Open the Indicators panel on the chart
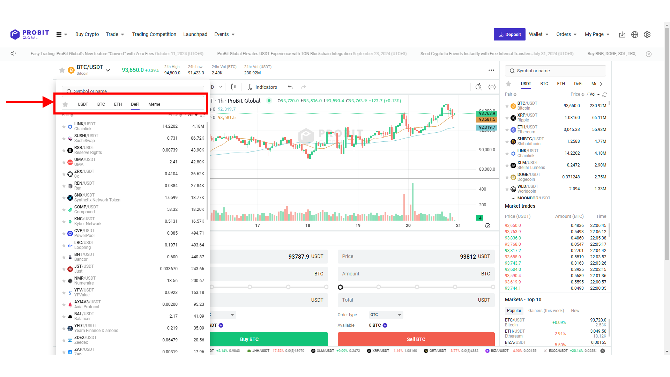This screenshot has width=670, height=377. [262, 87]
